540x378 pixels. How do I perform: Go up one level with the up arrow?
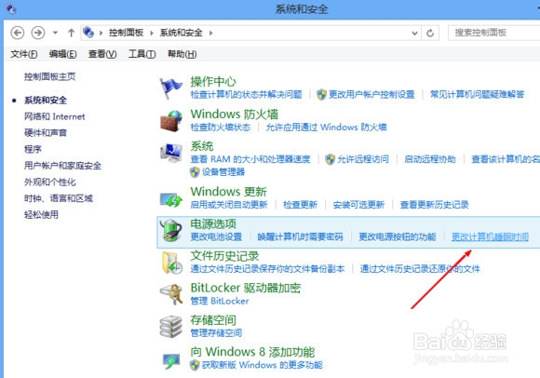coord(72,33)
